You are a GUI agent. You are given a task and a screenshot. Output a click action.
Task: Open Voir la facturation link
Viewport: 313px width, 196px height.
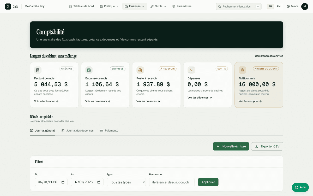46,101
